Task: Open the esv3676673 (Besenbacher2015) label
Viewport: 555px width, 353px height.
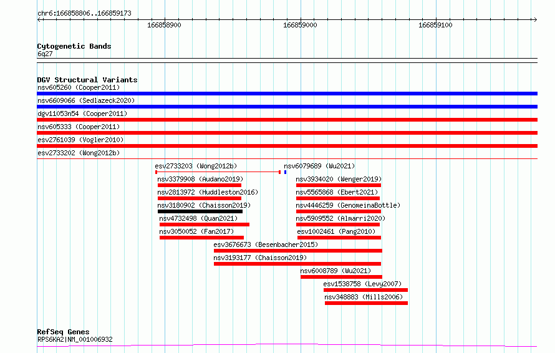Action: [x=266, y=244]
